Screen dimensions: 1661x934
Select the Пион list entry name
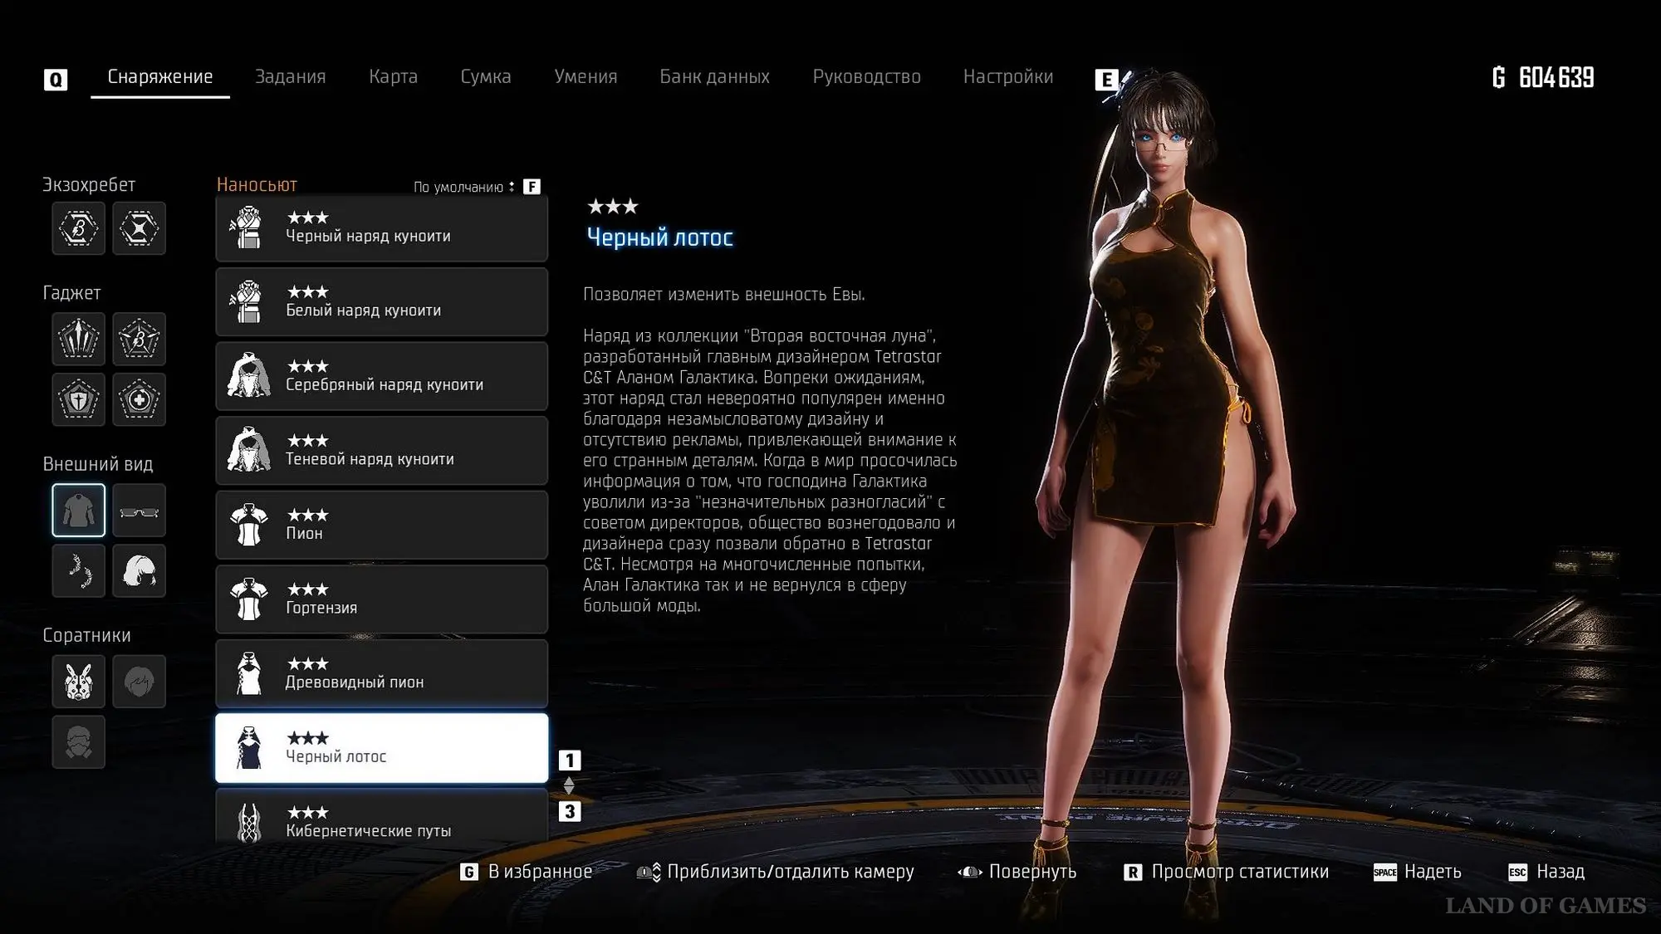pos(304,534)
